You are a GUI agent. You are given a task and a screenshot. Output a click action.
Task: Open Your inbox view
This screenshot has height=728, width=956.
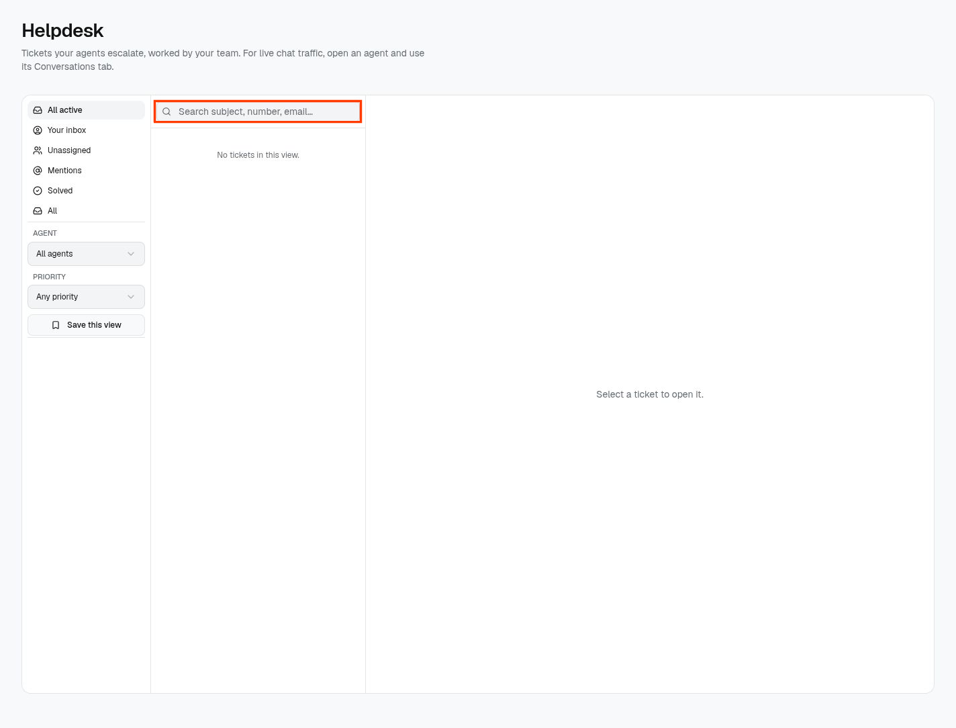[x=86, y=130]
